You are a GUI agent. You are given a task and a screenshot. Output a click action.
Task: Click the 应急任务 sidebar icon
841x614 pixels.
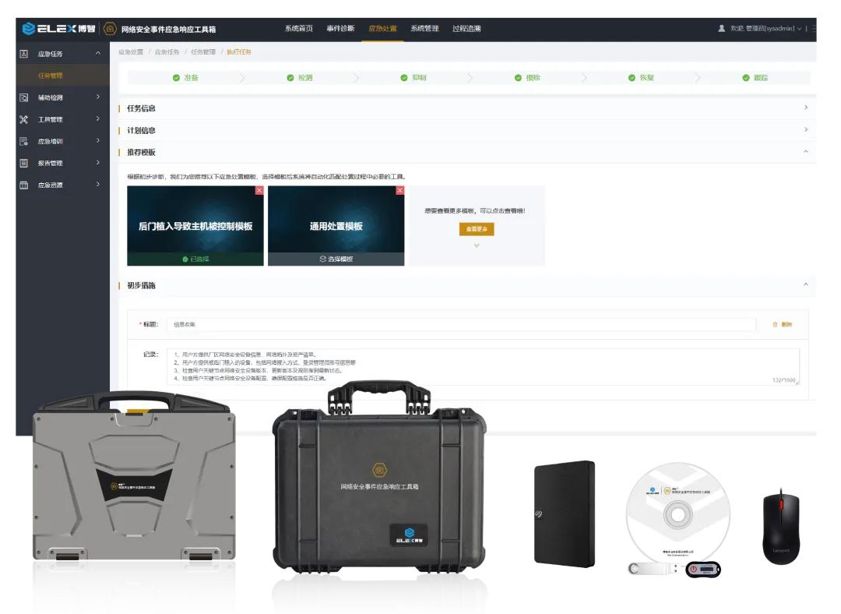[x=23, y=54]
